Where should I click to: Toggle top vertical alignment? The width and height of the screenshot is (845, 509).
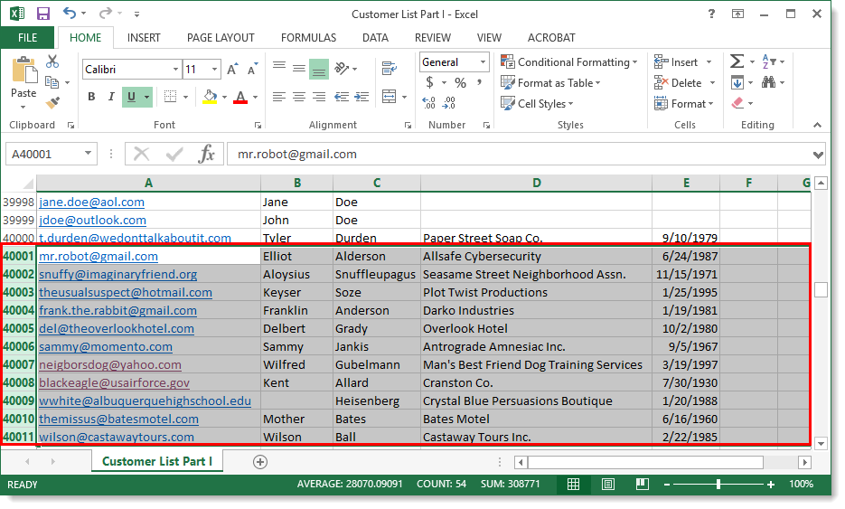tap(279, 66)
